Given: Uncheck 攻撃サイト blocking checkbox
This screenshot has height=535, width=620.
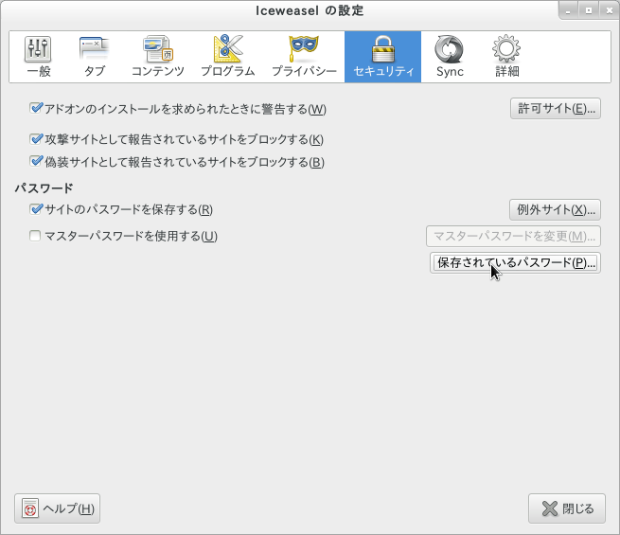Looking at the screenshot, I should tap(36, 139).
